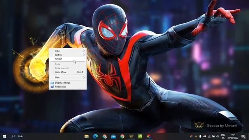Expand the Sort by submenu arrow
Screen dimensions: 249x140
click(84, 55)
